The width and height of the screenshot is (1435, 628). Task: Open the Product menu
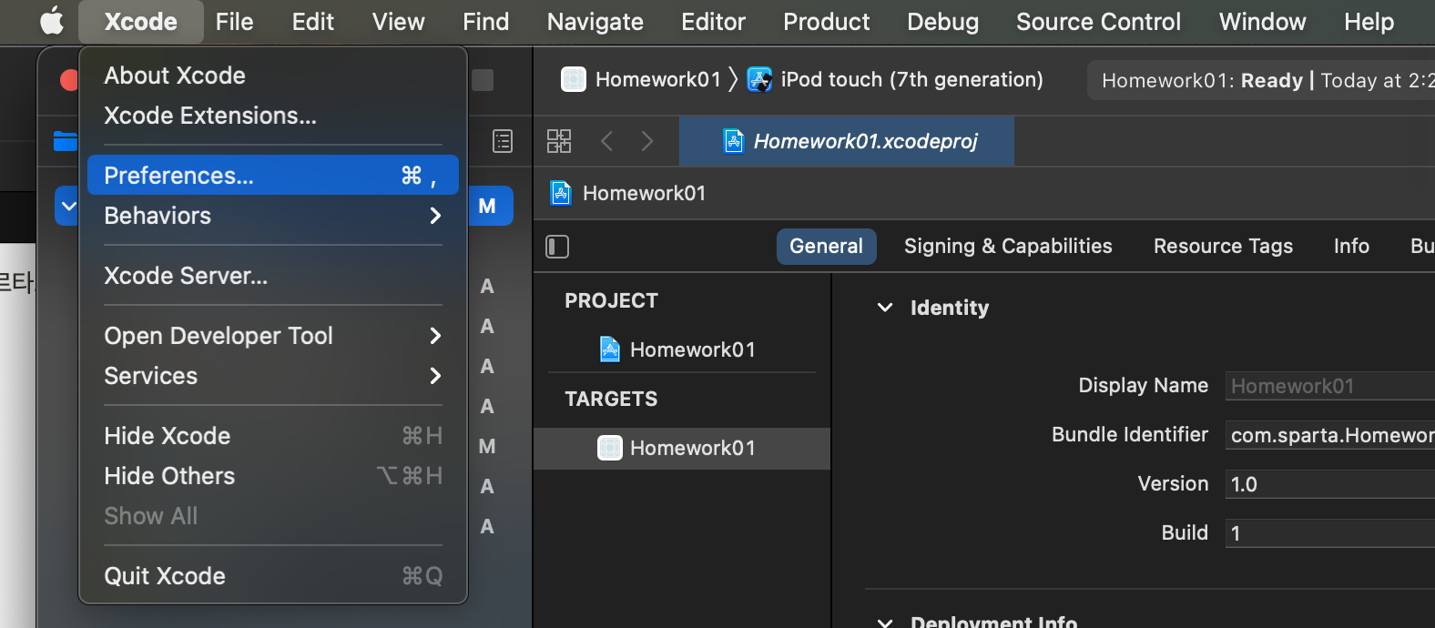(826, 22)
